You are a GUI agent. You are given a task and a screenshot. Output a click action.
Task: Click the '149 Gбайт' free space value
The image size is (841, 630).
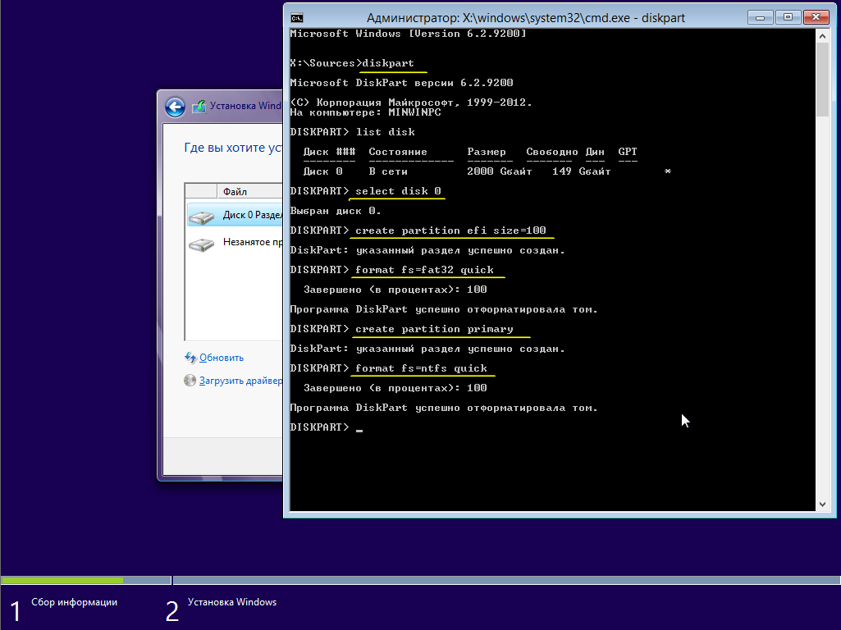click(x=582, y=171)
